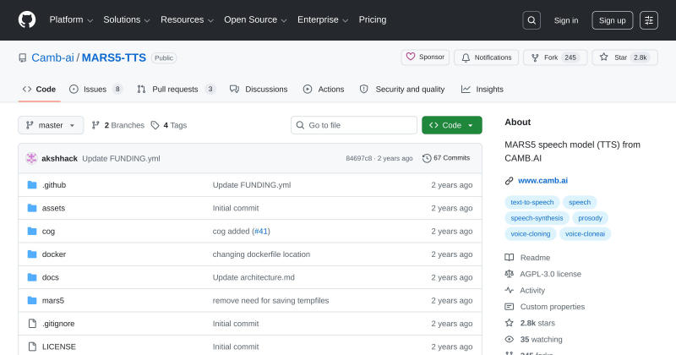Switch to the Pull requests tab

click(176, 90)
